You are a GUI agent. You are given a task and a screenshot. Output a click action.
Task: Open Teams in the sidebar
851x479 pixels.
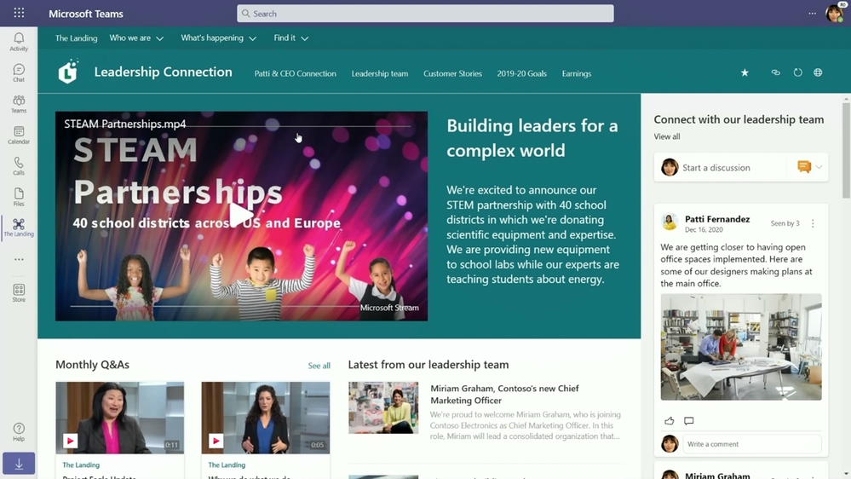click(19, 104)
